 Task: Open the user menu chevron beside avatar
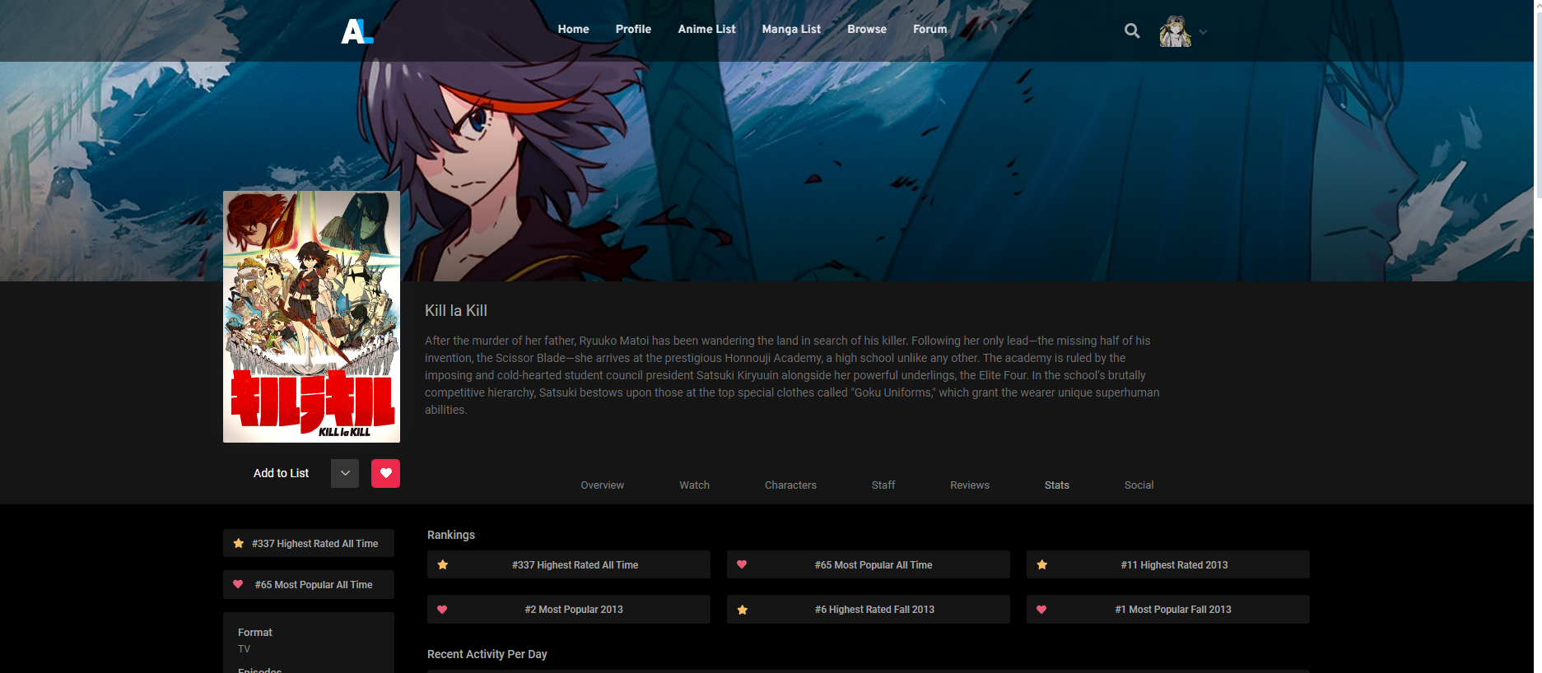1203,32
